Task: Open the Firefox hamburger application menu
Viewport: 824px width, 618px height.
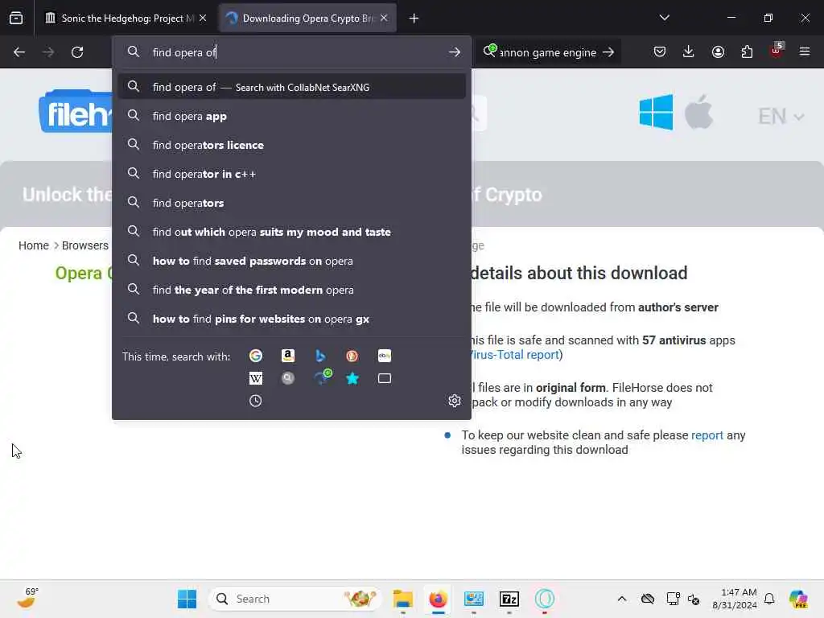Action: tap(805, 51)
